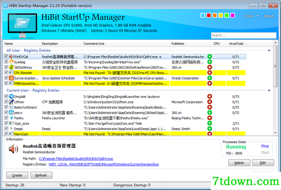Disable the 360Safetray startup checkbox
This screenshot has height=190, width=281.
coord(6,67)
